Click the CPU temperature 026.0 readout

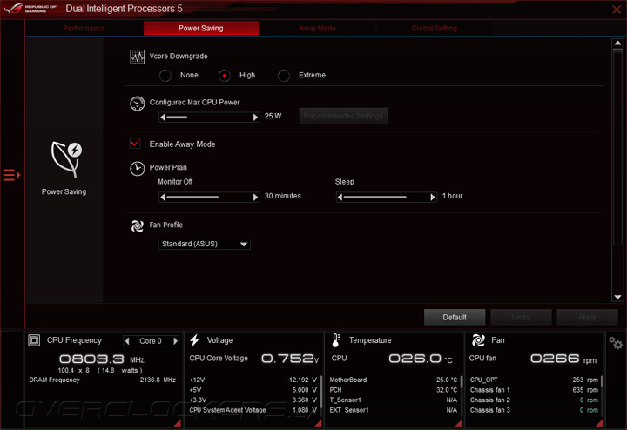tap(421, 359)
